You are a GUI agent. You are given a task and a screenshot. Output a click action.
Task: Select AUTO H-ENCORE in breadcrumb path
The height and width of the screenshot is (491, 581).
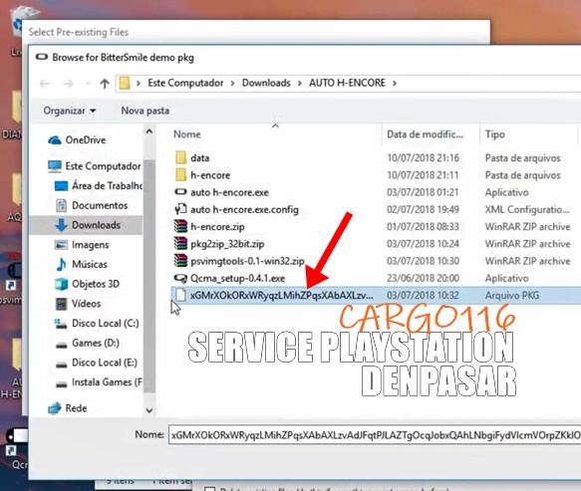point(347,83)
